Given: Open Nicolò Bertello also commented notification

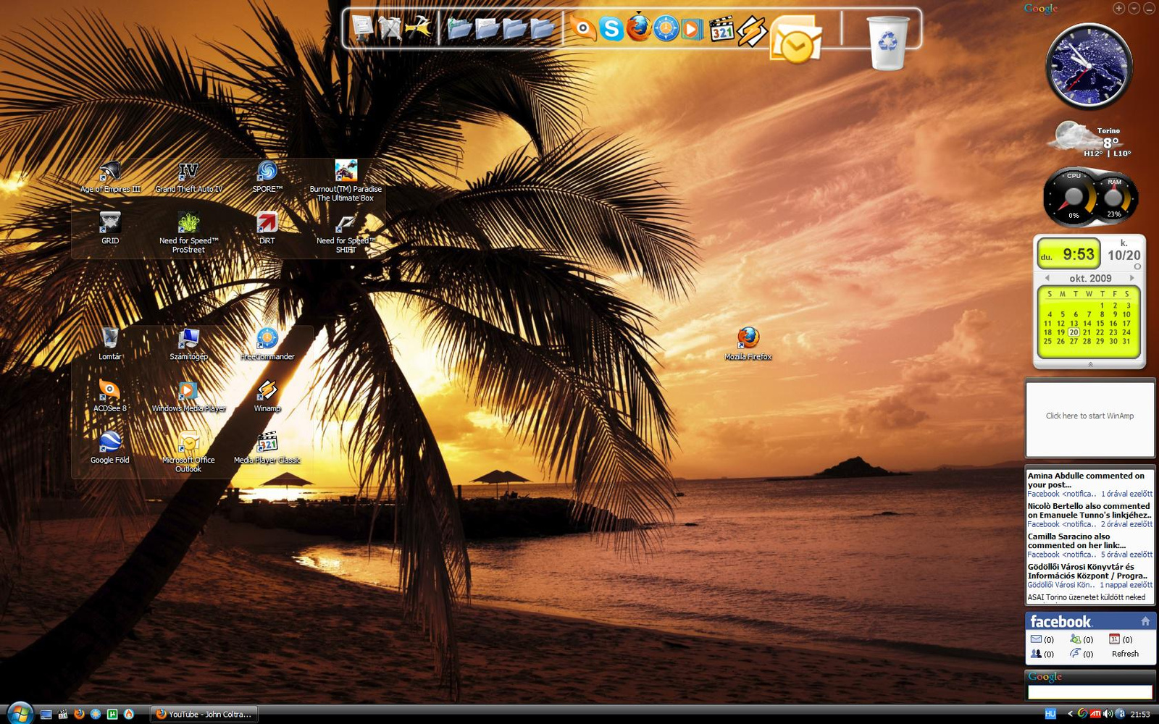Looking at the screenshot, I should pyautogui.click(x=1089, y=515).
